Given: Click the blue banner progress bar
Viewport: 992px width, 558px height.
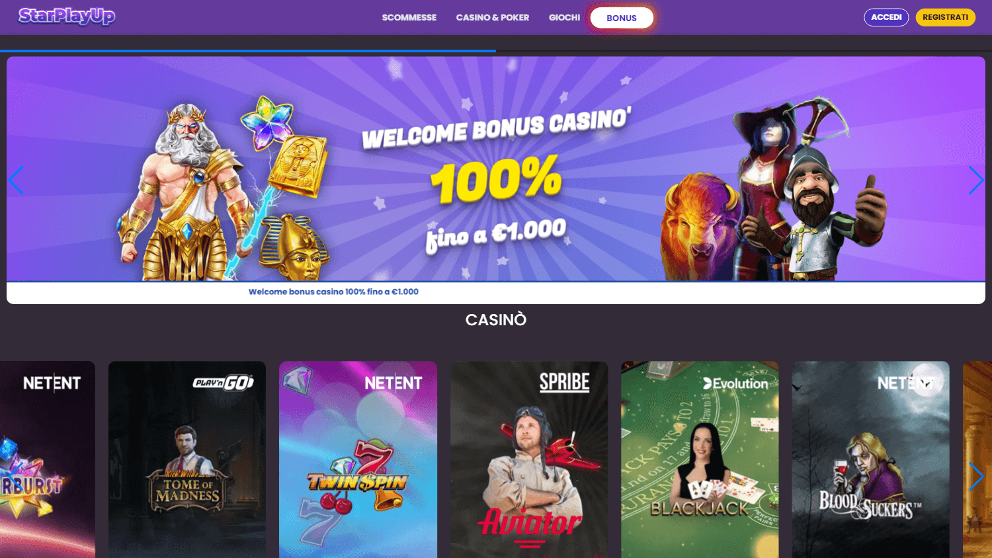Looking at the screenshot, I should coord(248,50).
